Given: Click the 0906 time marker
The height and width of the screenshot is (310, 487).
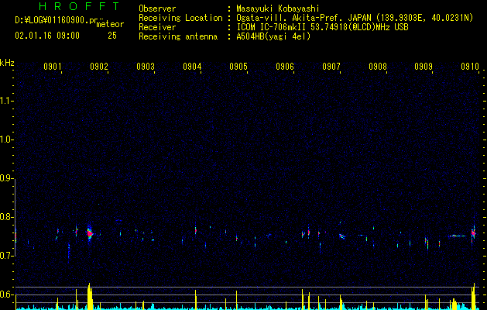Looking at the screenshot, I should (285, 66).
